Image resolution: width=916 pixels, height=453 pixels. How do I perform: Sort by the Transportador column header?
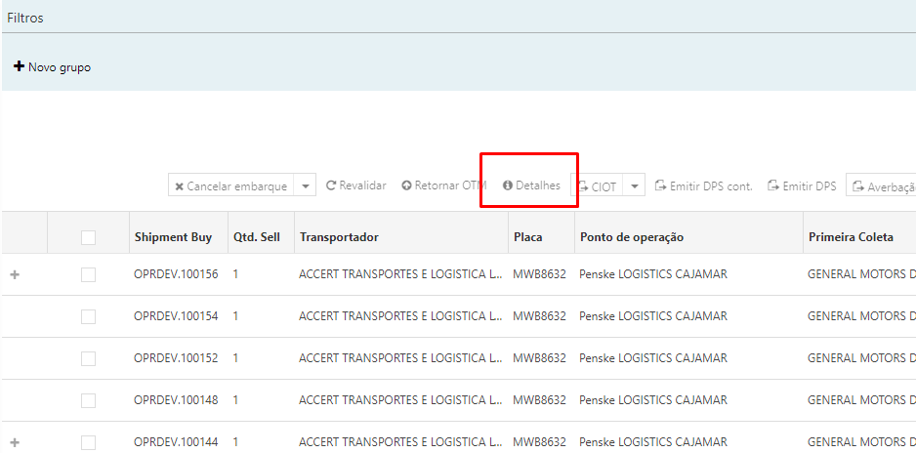pos(339,237)
